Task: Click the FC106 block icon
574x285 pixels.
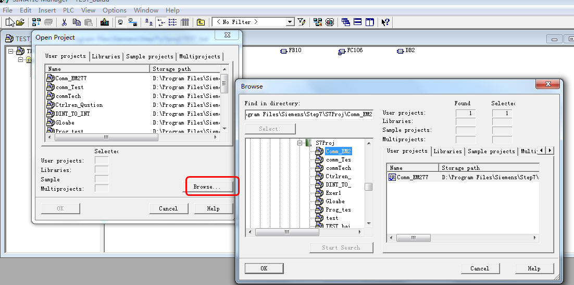Action: point(342,51)
